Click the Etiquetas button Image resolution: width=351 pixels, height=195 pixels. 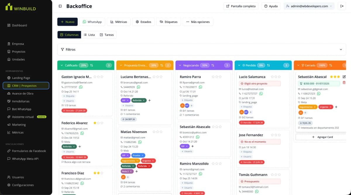[x=168, y=22]
